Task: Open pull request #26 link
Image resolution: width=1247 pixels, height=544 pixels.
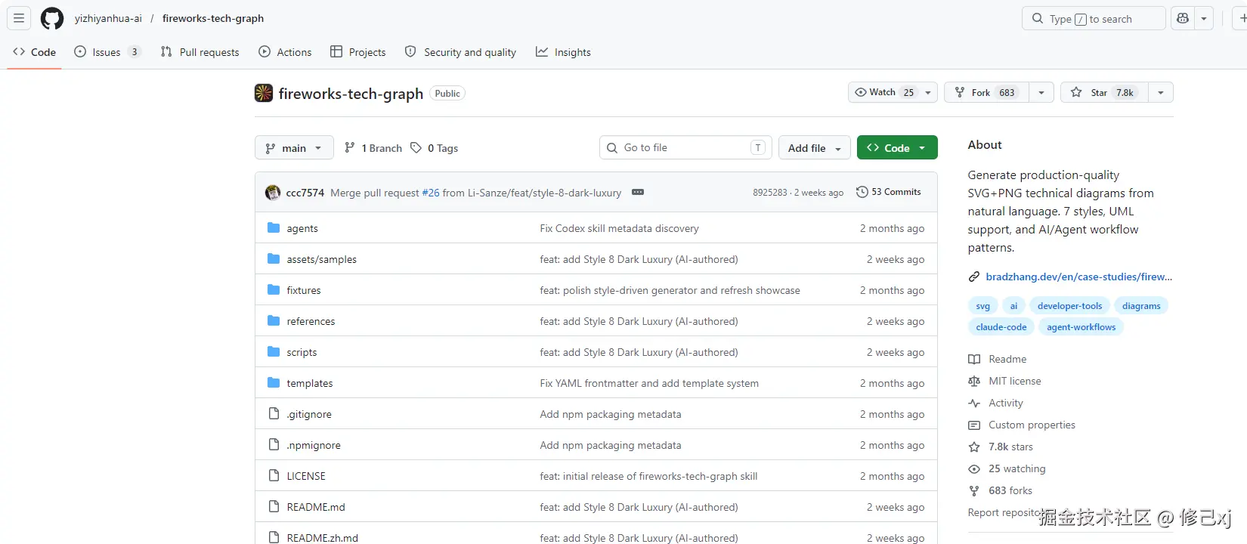Action: point(431,193)
